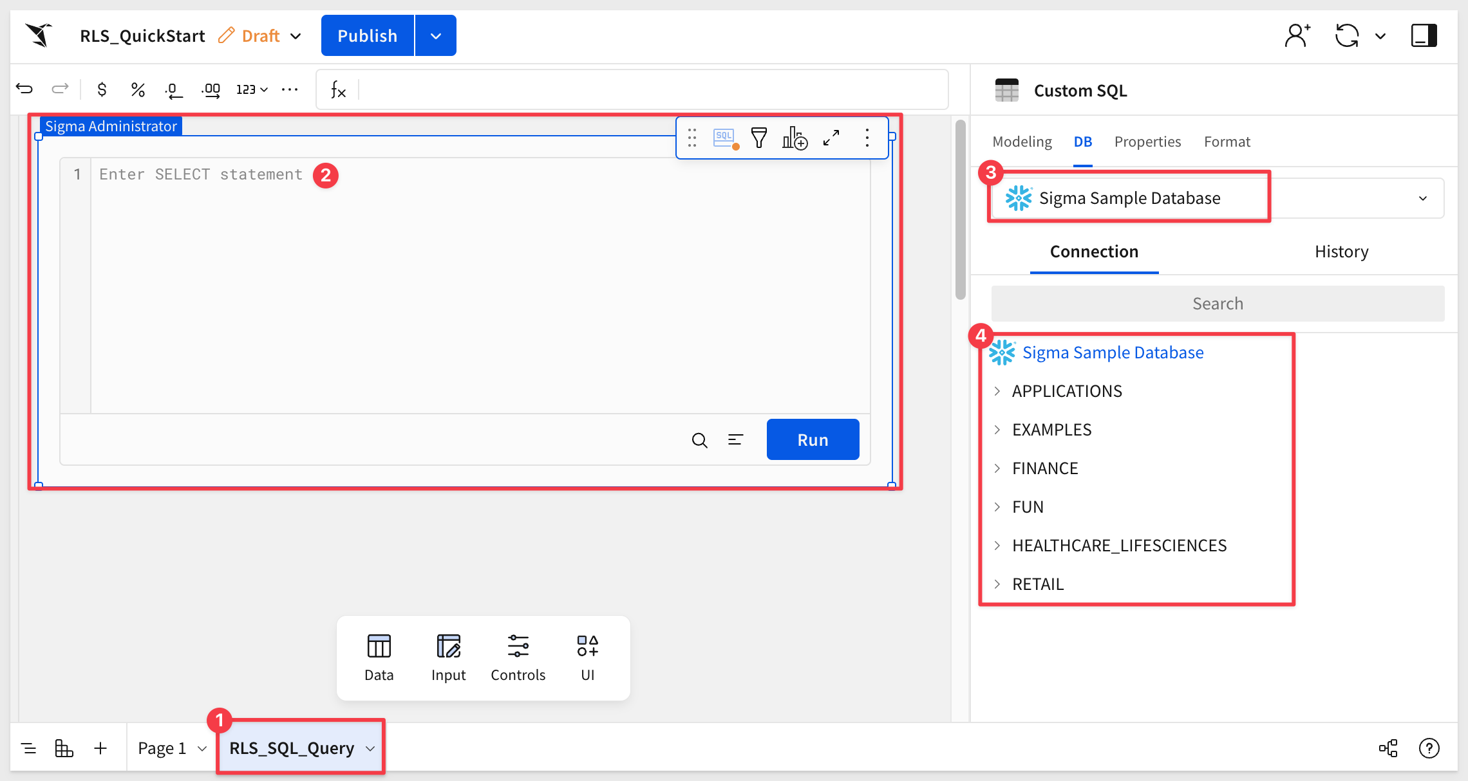1468x781 pixels.
Task: Click the Sigma Sample Database link in the tree
Action: [x=1113, y=353]
